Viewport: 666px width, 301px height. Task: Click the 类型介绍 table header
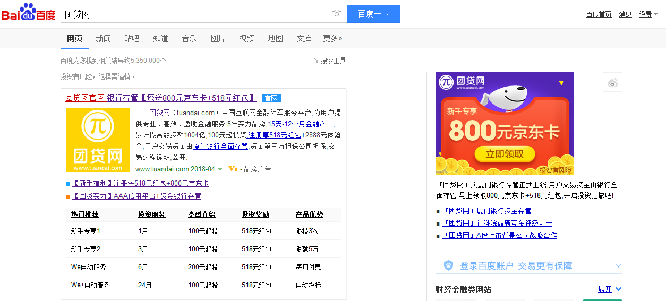(202, 214)
